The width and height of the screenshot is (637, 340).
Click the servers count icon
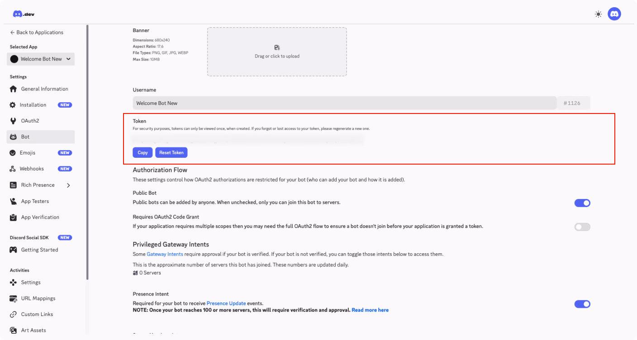coord(135,273)
